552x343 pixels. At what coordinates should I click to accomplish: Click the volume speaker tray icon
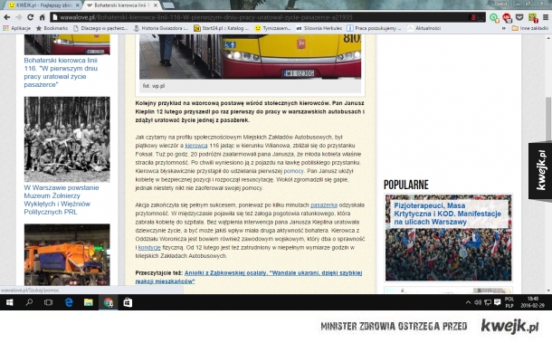pyautogui.click(x=478, y=302)
